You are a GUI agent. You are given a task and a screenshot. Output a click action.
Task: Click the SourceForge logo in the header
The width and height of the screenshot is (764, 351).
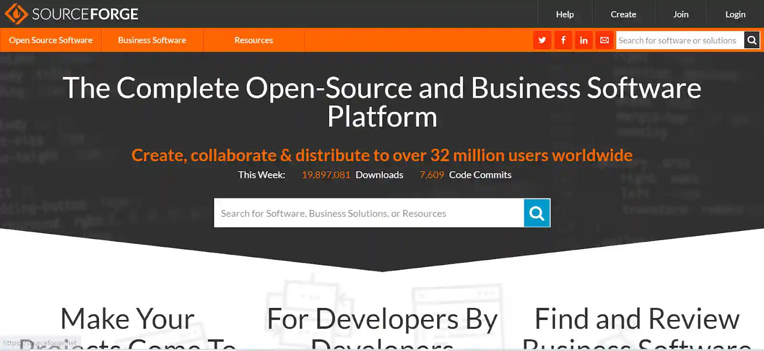72,14
